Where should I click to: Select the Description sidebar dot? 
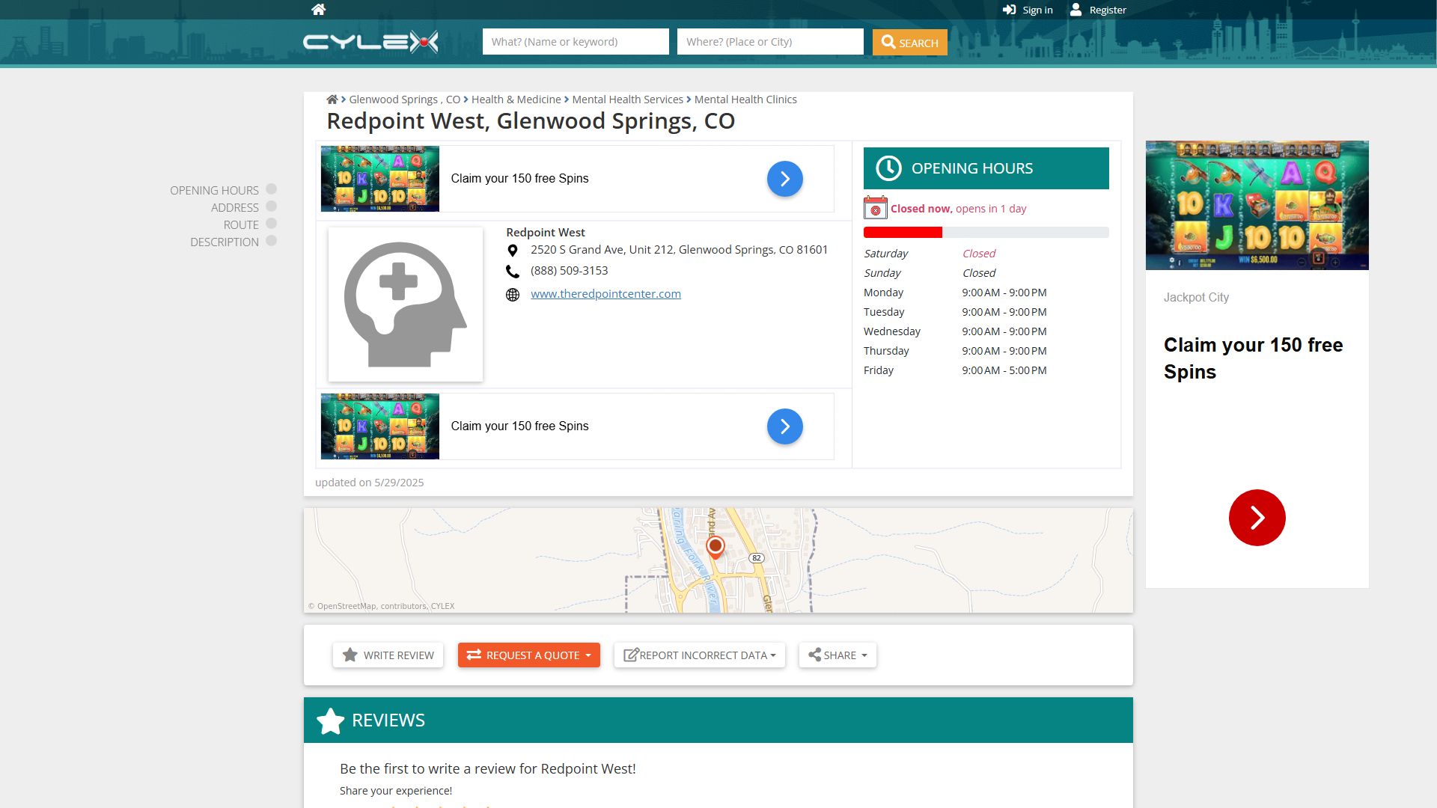(x=272, y=241)
